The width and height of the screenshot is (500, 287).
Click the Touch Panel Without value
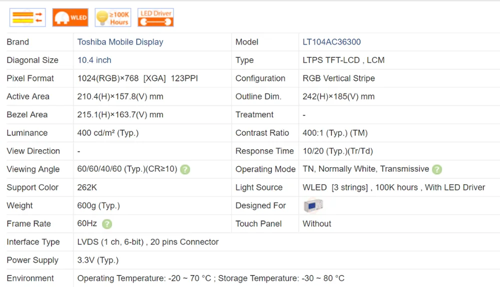(x=317, y=224)
